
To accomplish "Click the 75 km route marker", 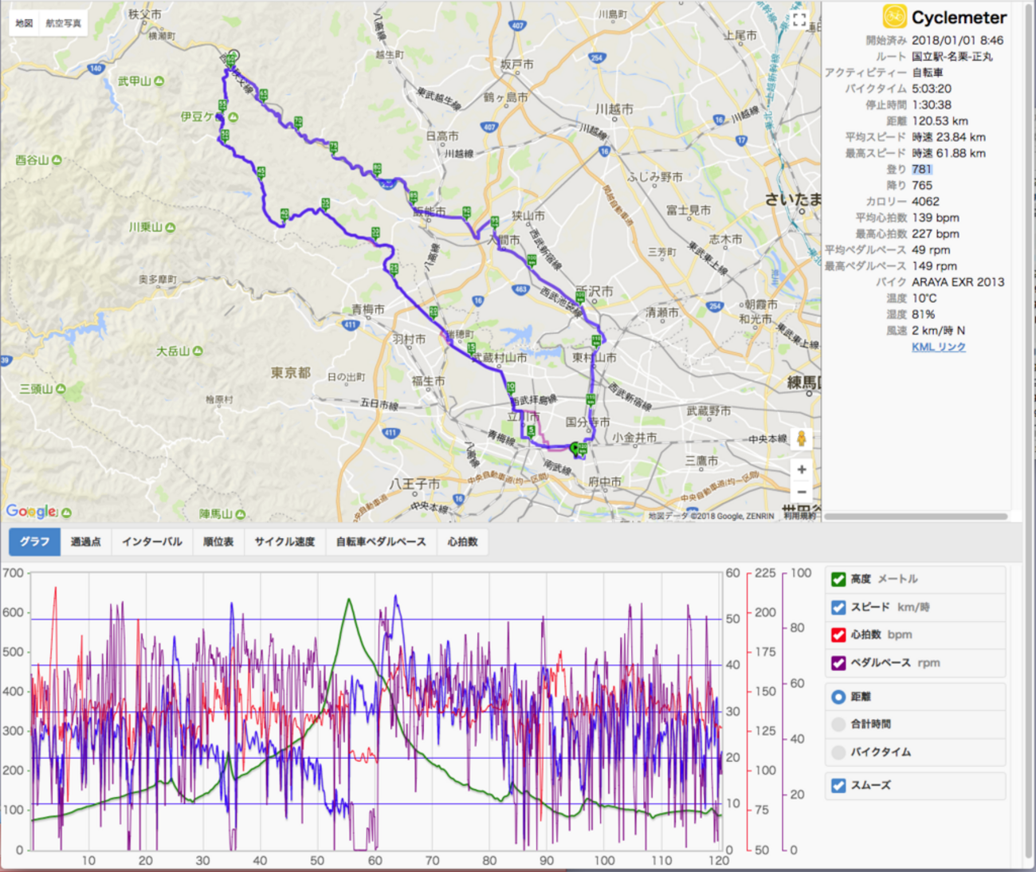I will pyautogui.click(x=334, y=147).
